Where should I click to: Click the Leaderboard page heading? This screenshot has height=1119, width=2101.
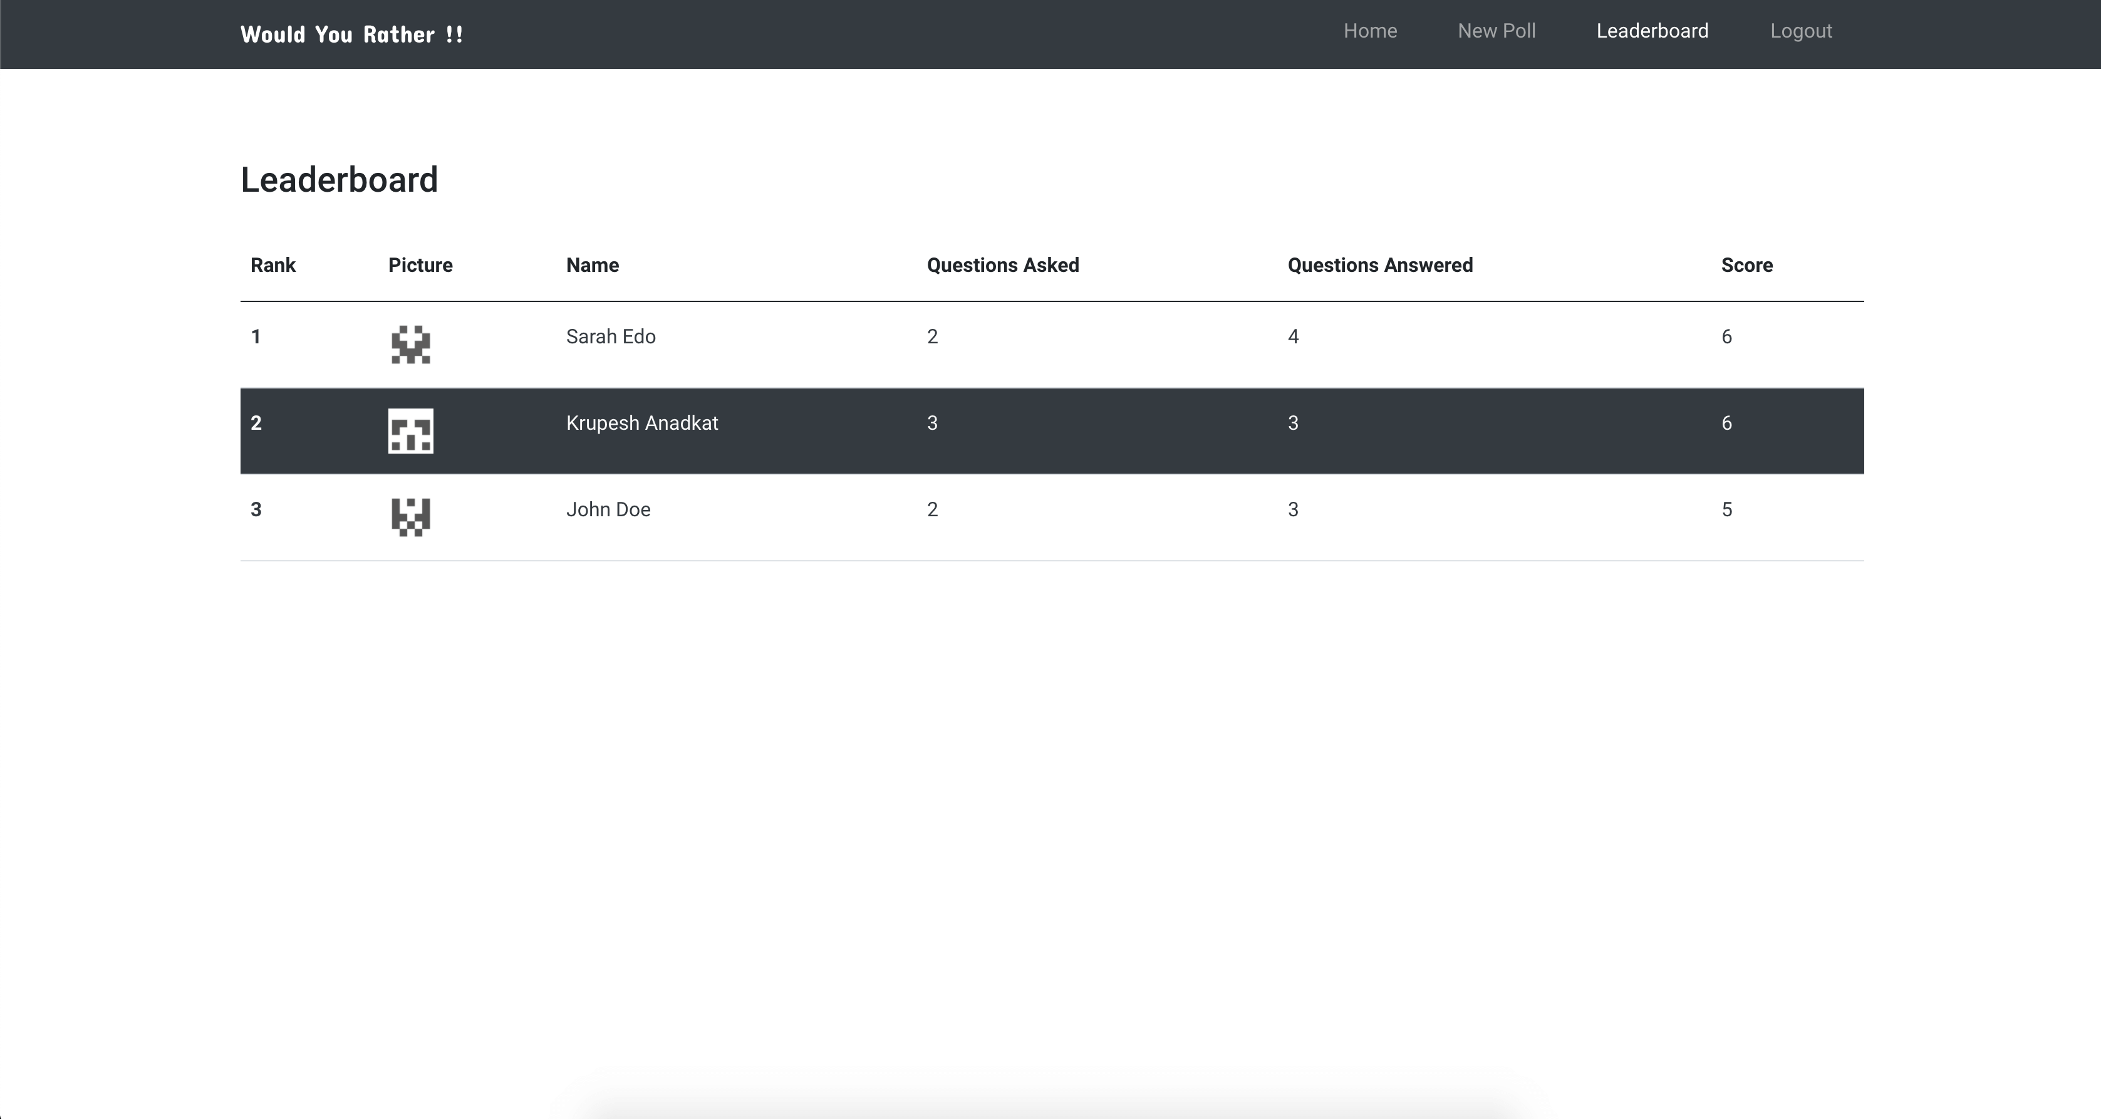tap(340, 179)
